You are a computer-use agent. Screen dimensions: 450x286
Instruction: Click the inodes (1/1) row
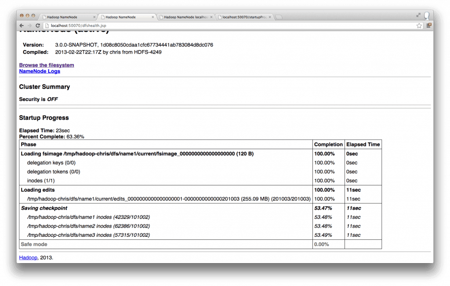41,181
